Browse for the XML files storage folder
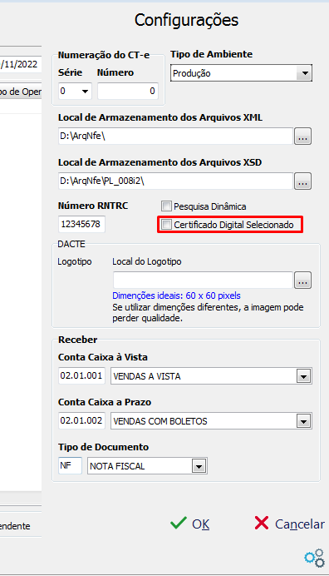 (302, 137)
